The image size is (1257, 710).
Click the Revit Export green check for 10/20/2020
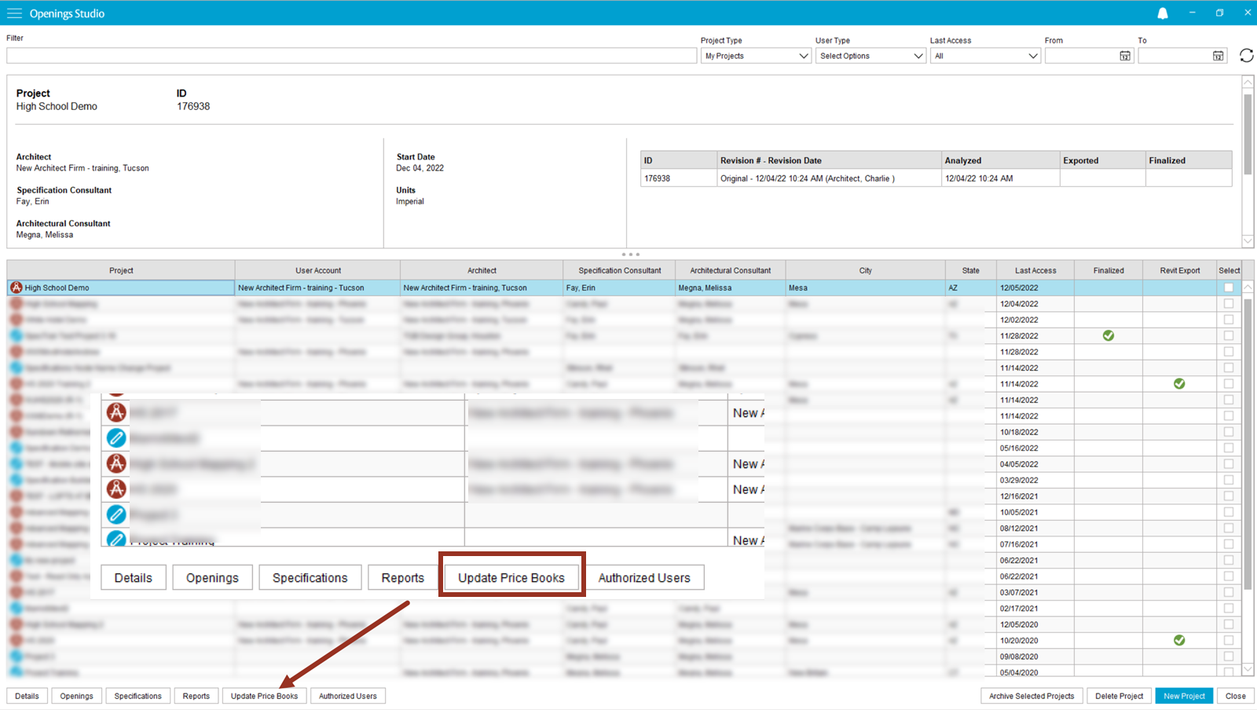pos(1179,640)
